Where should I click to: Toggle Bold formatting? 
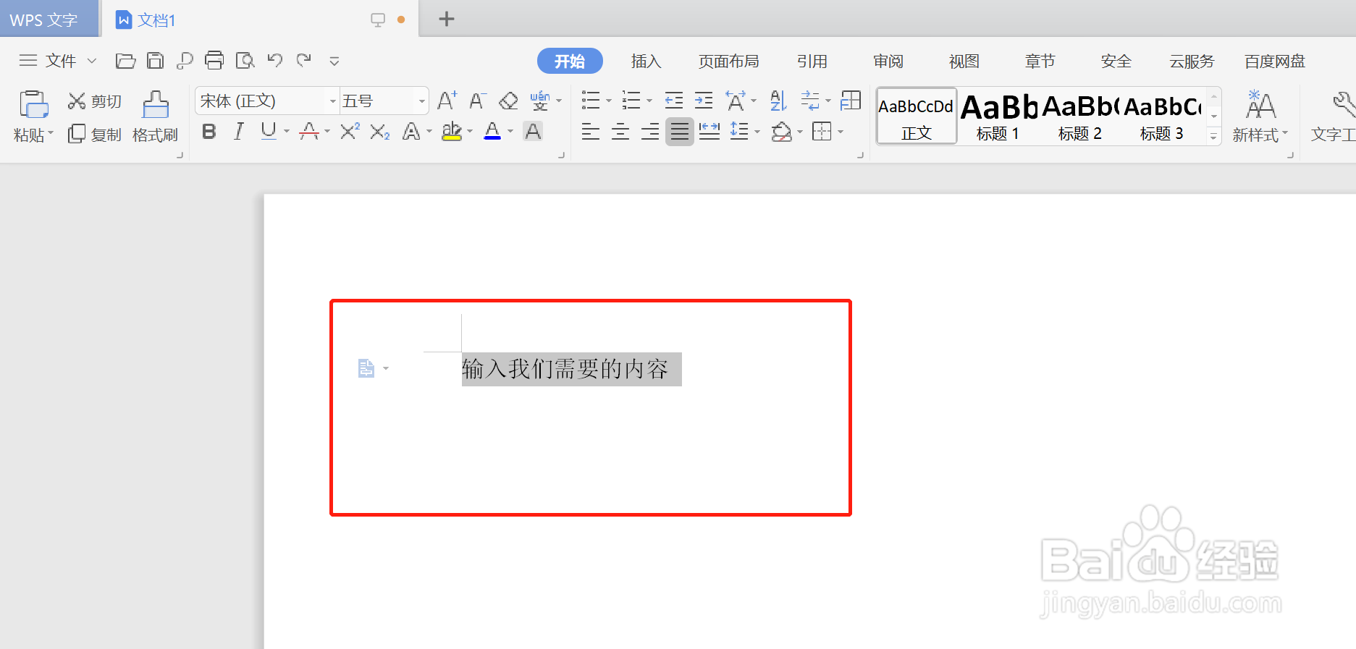click(x=209, y=132)
